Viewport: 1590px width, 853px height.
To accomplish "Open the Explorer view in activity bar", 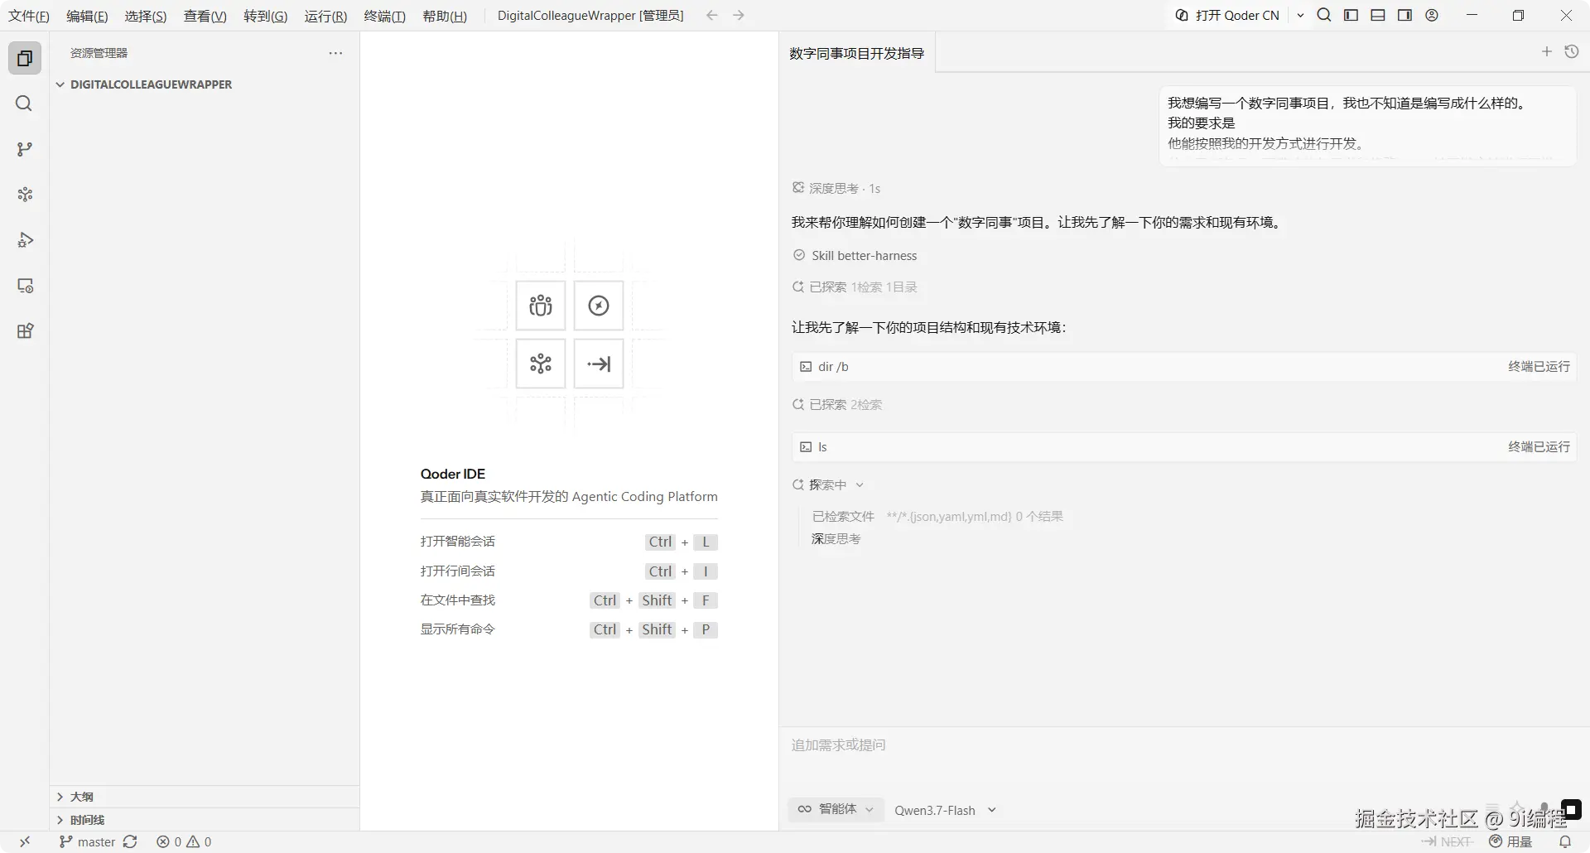I will coord(25,58).
